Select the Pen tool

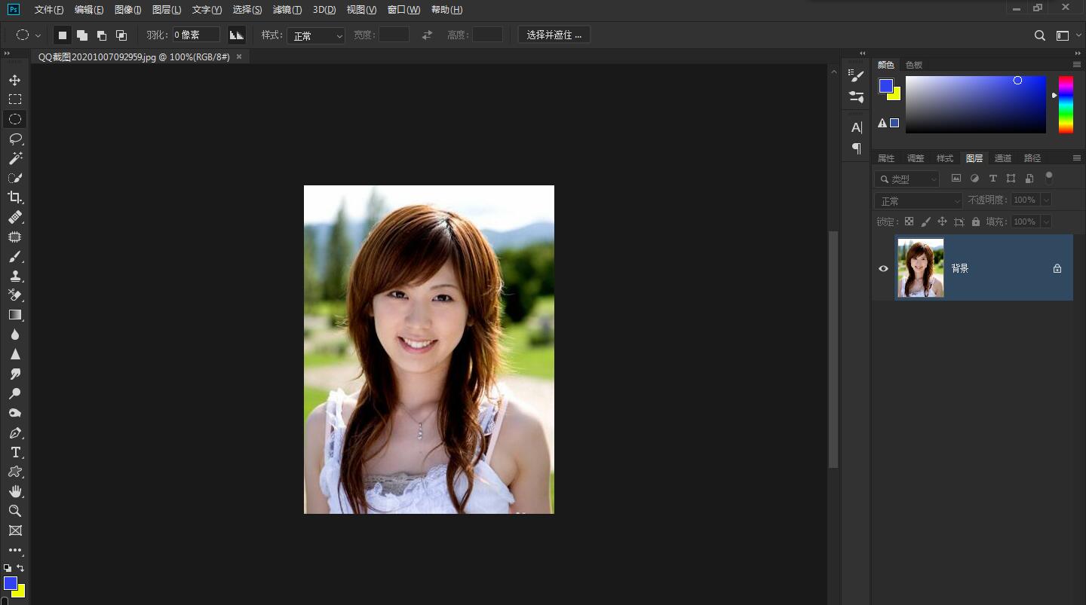pos(14,433)
